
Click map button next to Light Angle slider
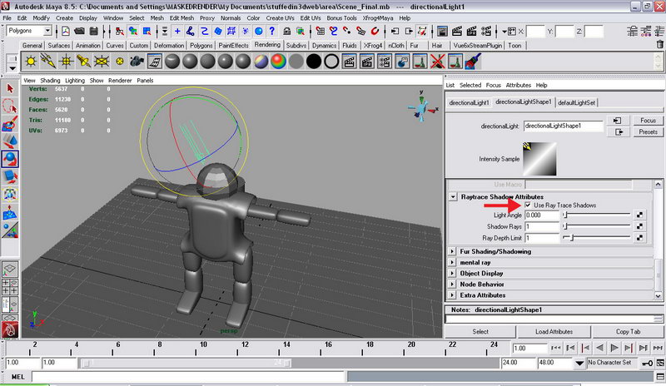[x=639, y=215]
